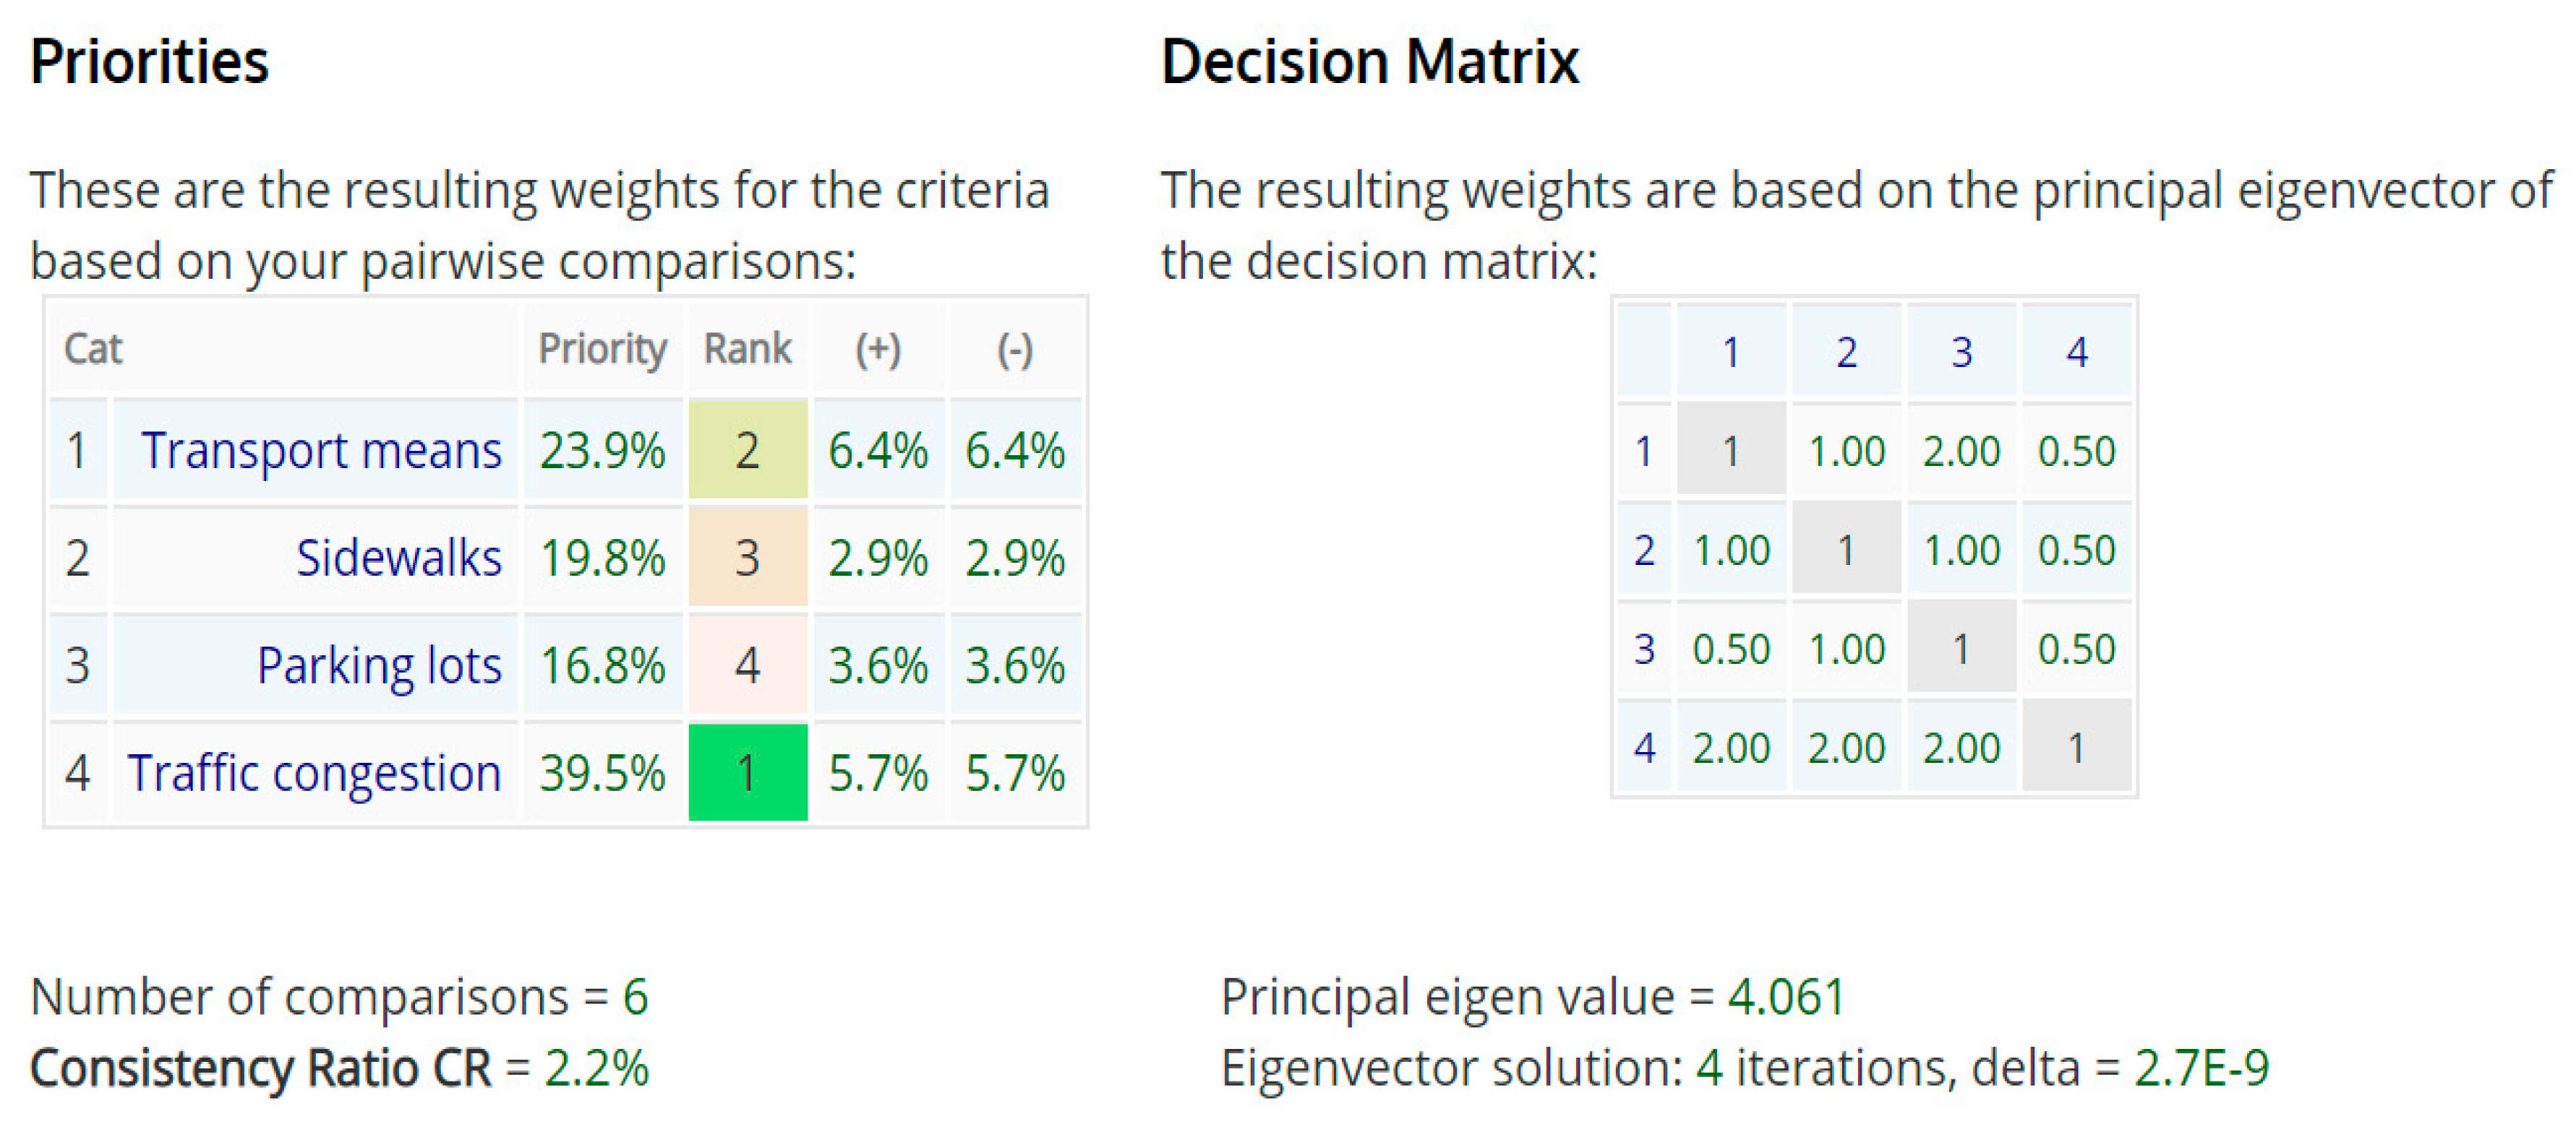Click the Decision Matrix heading

point(1369,62)
